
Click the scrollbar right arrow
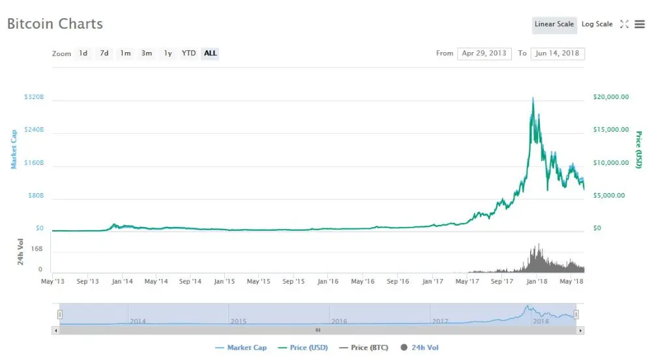pyautogui.click(x=580, y=331)
